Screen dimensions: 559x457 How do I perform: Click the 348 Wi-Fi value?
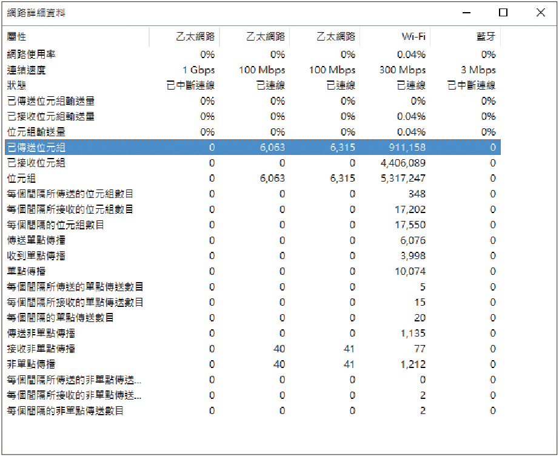[417, 194]
